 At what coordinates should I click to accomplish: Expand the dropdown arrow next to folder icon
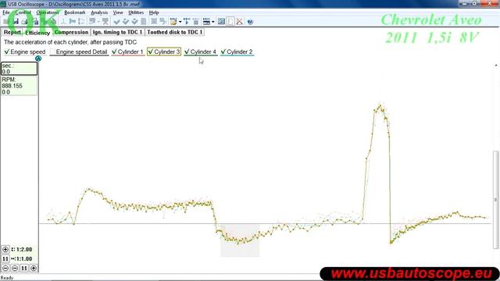(x=180, y=22)
